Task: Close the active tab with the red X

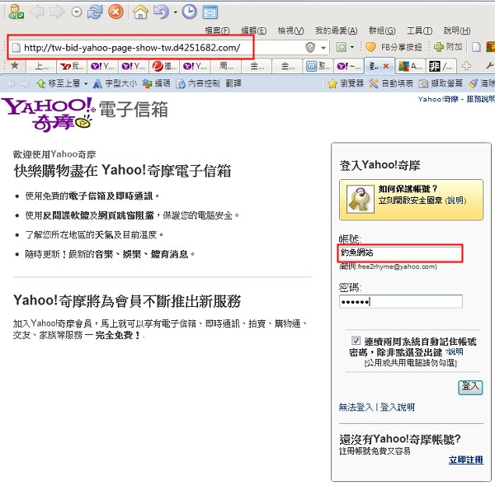Action: tap(386, 66)
